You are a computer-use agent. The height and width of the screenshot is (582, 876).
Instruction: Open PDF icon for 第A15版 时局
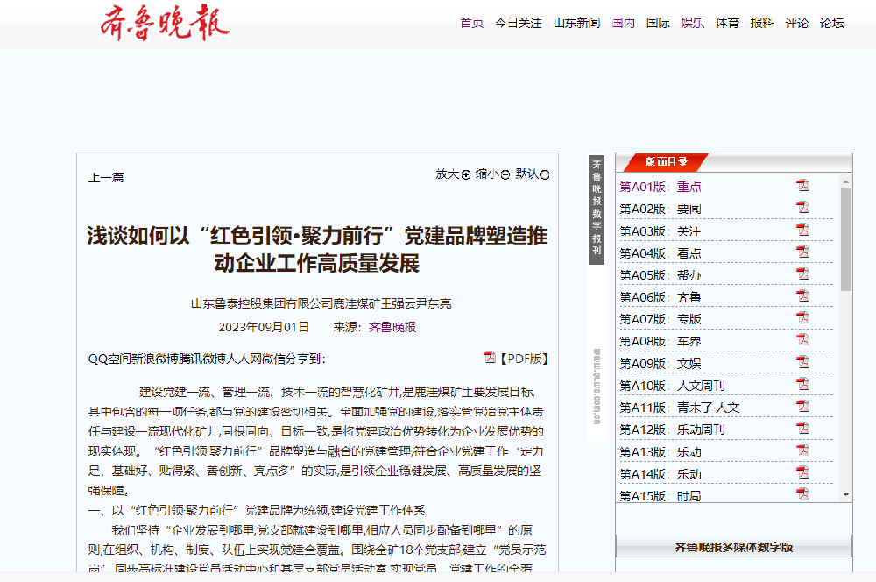pos(802,494)
